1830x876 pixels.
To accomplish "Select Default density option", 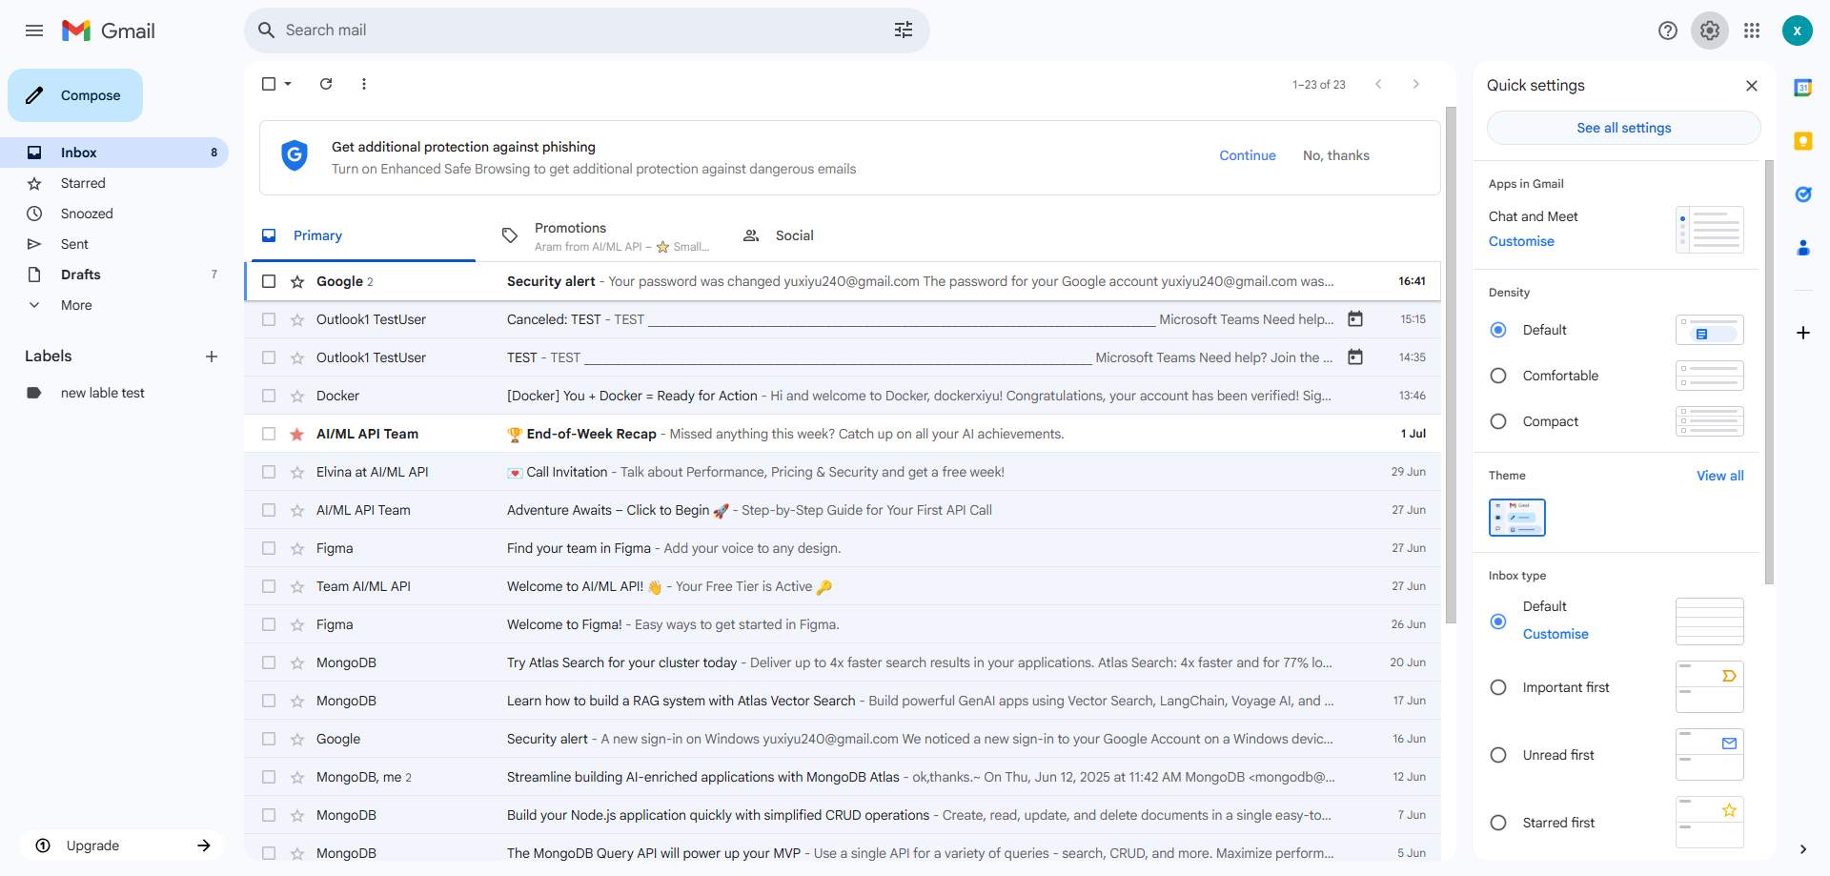I will pos(1498,330).
